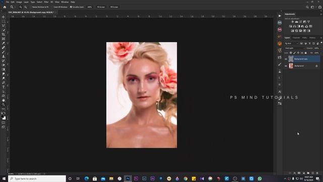Click the Fill Screen button
This screenshot has height=182, width=323.
(114, 7)
